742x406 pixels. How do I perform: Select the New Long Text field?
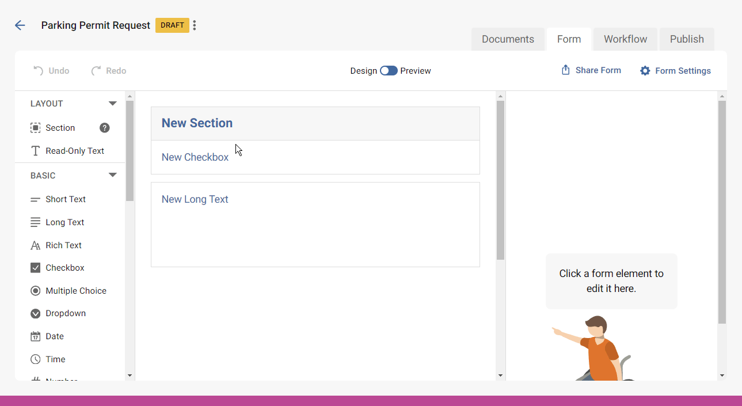315,224
